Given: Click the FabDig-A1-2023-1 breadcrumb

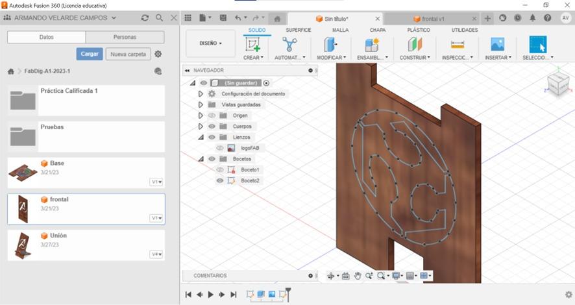Looking at the screenshot, I should 47,71.
